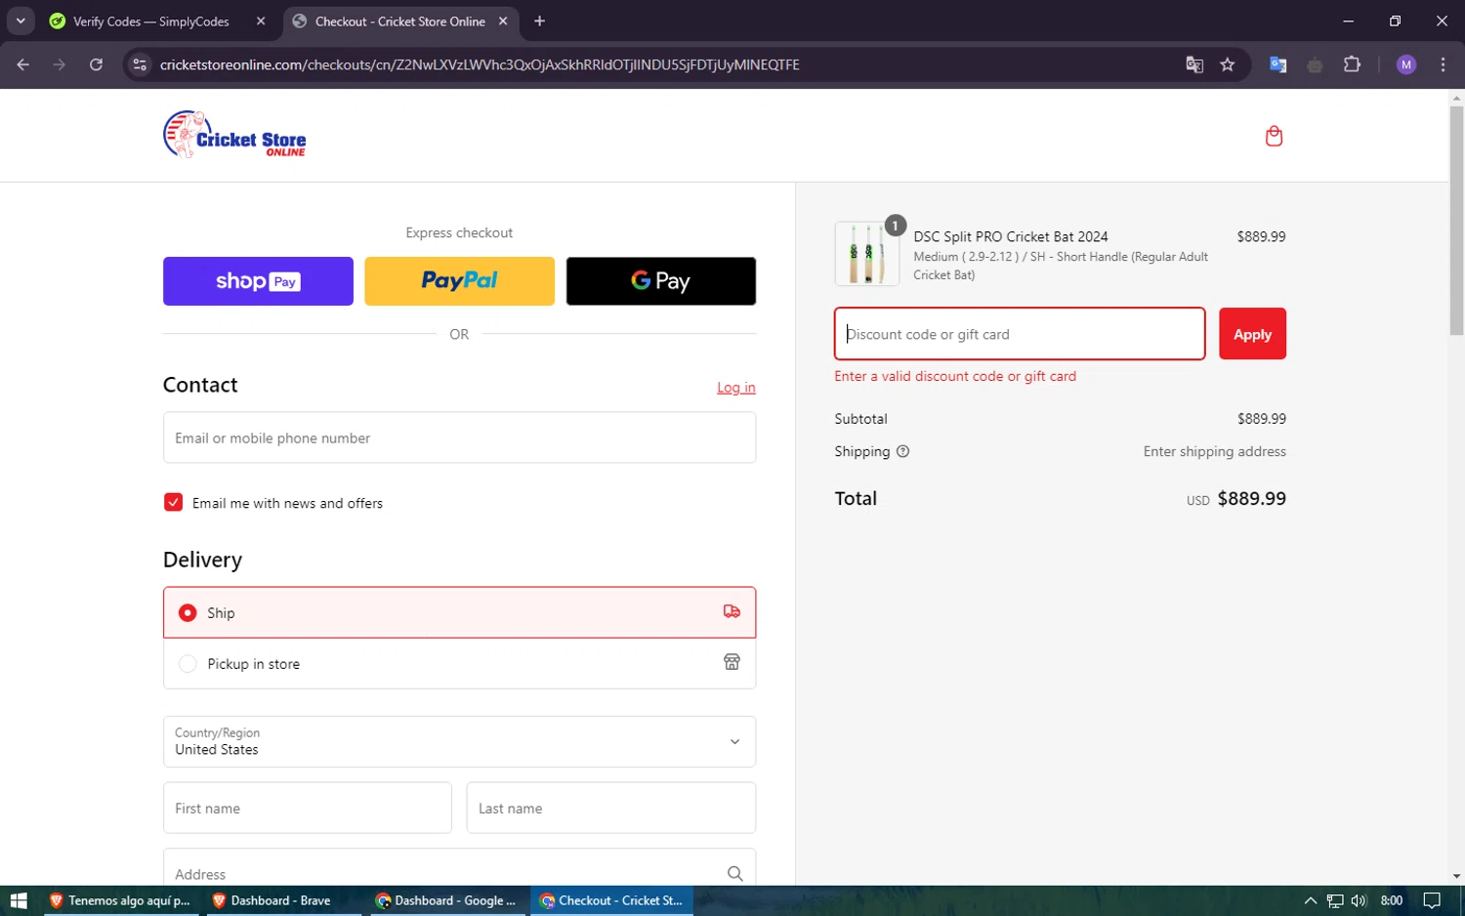The image size is (1465, 916).
Task: Apply the discount code
Action: [1252, 334]
